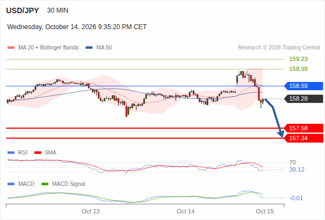Click the MACD legend label

(x=26, y=184)
